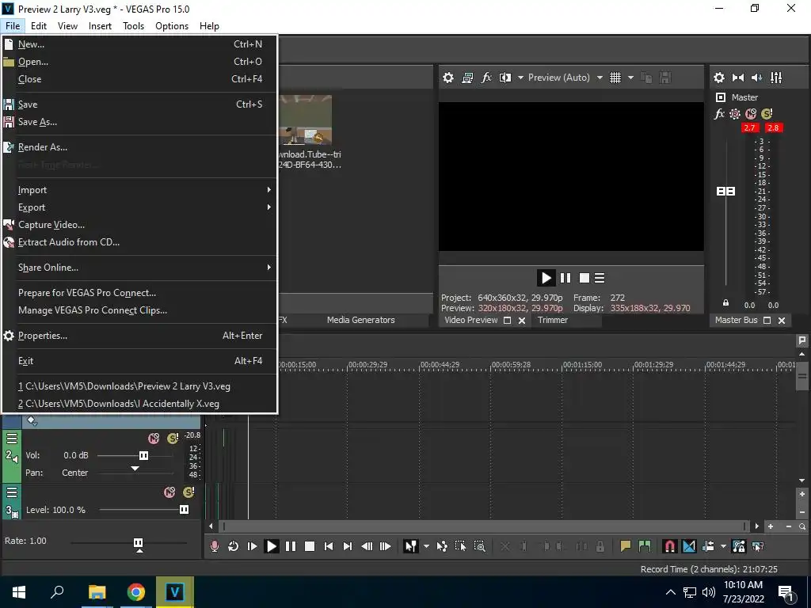Insert a region from the toolbar
The width and height of the screenshot is (811, 608).
[x=645, y=546]
